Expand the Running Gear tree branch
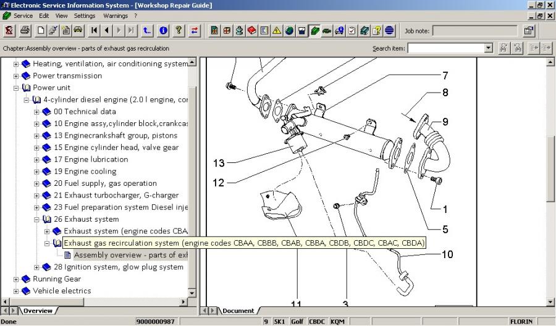The height and width of the screenshot is (326, 556). (16, 279)
